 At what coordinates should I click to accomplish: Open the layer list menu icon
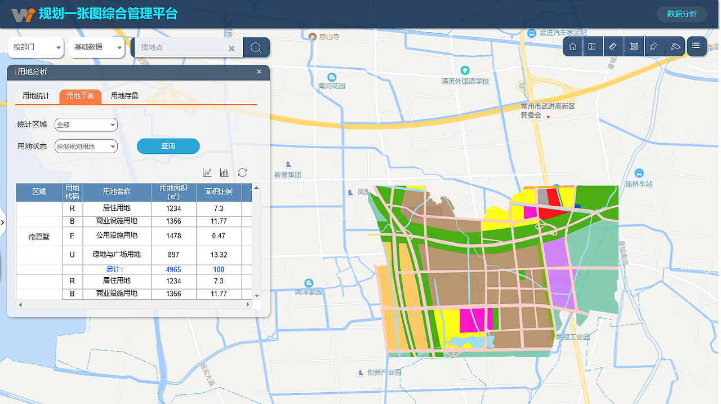(x=696, y=46)
